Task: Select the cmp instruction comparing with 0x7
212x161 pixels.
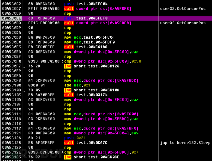Action: click(101, 152)
